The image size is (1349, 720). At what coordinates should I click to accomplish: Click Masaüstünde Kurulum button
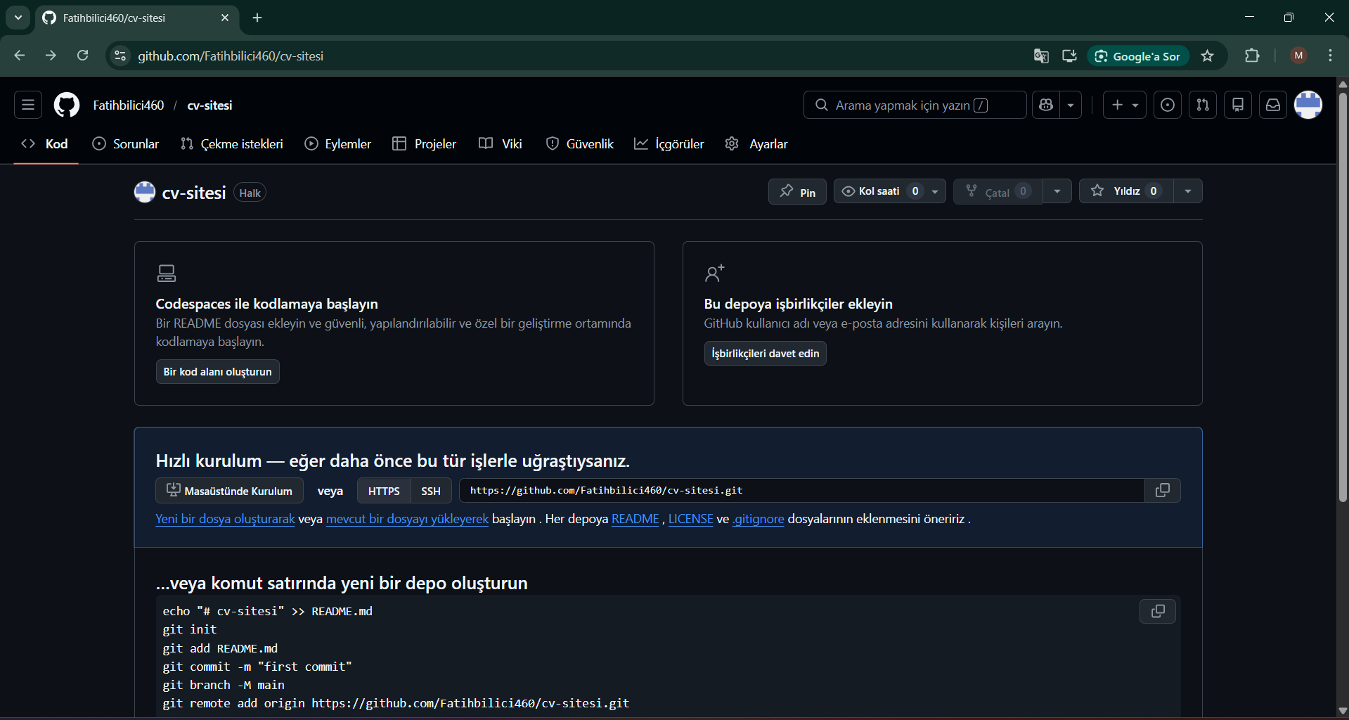click(x=229, y=491)
